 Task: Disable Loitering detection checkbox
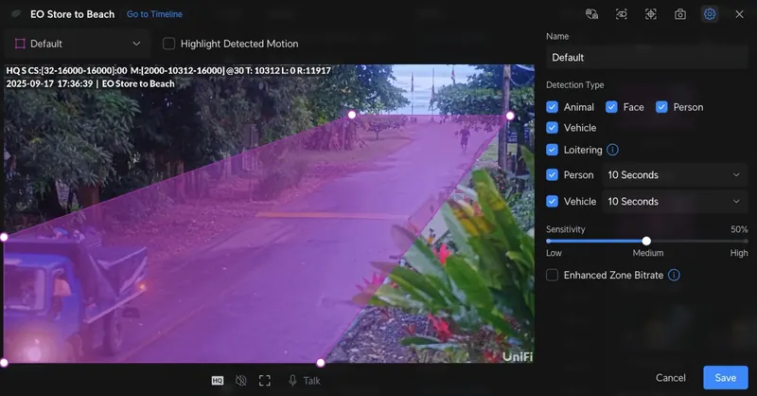pos(552,150)
